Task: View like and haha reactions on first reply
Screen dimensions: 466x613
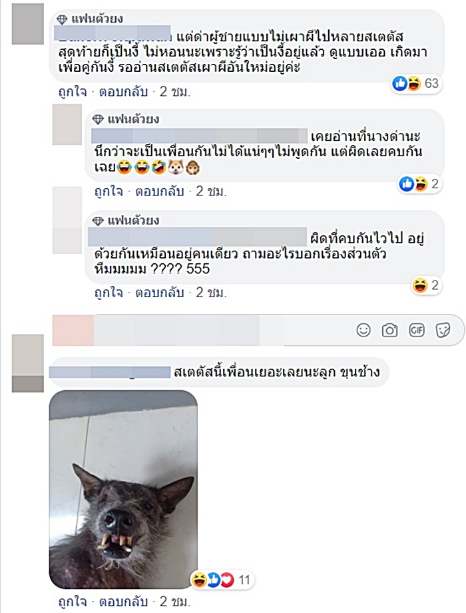Action: coord(420,184)
